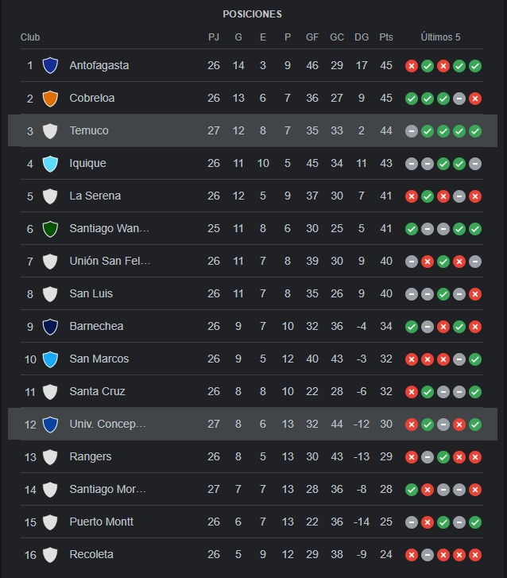This screenshot has height=578, width=507.
Task: Click the Iquique light-blue shield crest
Action: [x=50, y=164]
